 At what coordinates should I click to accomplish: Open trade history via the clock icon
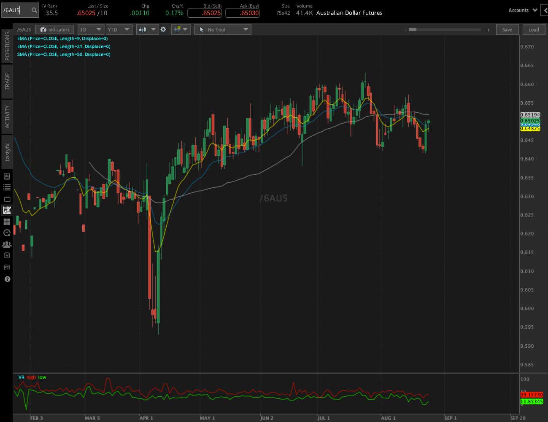[6, 233]
